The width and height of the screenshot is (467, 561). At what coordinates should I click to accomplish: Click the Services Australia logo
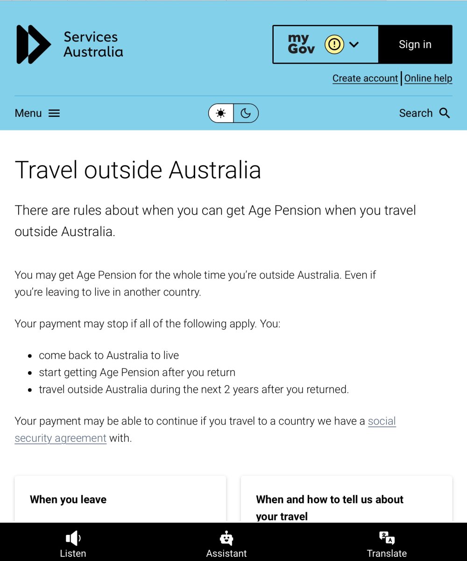coord(70,44)
